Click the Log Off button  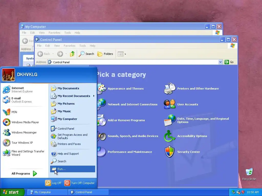53,183
